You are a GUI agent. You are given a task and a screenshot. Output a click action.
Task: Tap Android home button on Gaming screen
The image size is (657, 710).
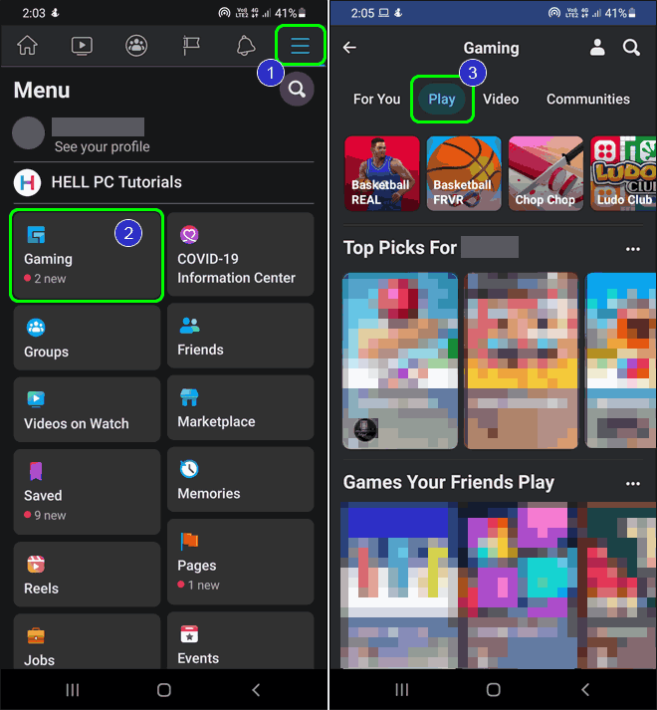pyautogui.click(x=493, y=690)
